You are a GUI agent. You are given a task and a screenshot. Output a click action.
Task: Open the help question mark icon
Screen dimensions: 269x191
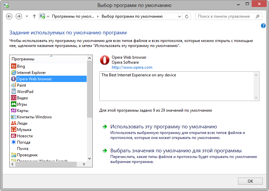[263, 26]
